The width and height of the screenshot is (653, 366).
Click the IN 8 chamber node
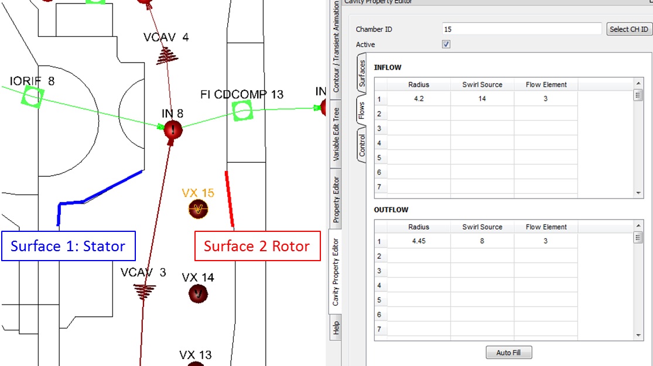click(173, 130)
